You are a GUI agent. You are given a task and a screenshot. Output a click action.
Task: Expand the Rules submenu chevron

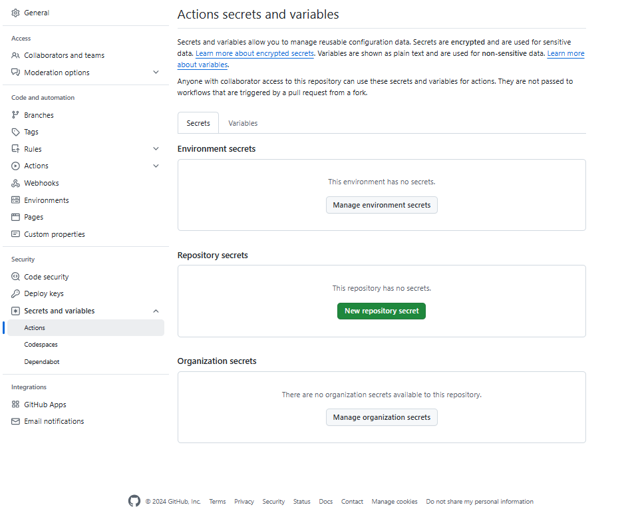pyautogui.click(x=156, y=149)
